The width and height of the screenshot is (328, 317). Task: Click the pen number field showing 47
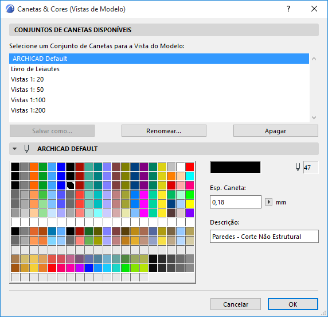tap(311, 168)
